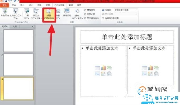Switch to the Outline (大纲) pane tab
Screen dimensions: 180x105
[x=15, y=27]
